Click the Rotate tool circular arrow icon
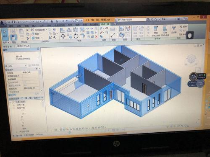The image size is (210, 157). coord(76,36)
